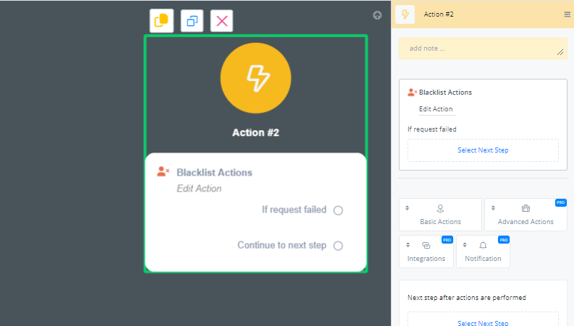
Task: Open the hamburger menu in the panel header
Action: click(567, 14)
